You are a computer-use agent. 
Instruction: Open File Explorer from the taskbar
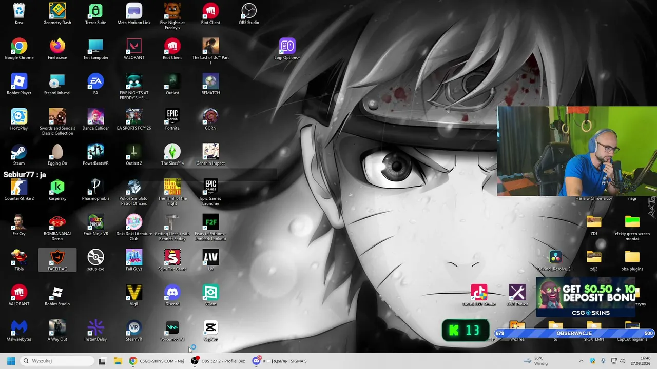pyautogui.click(x=118, y=361)
